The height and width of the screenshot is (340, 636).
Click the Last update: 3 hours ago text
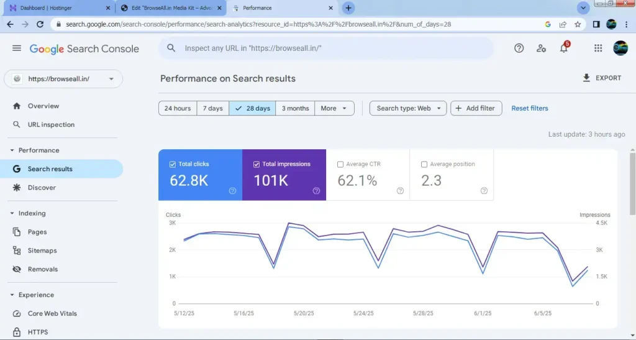(x=586, y=134)
